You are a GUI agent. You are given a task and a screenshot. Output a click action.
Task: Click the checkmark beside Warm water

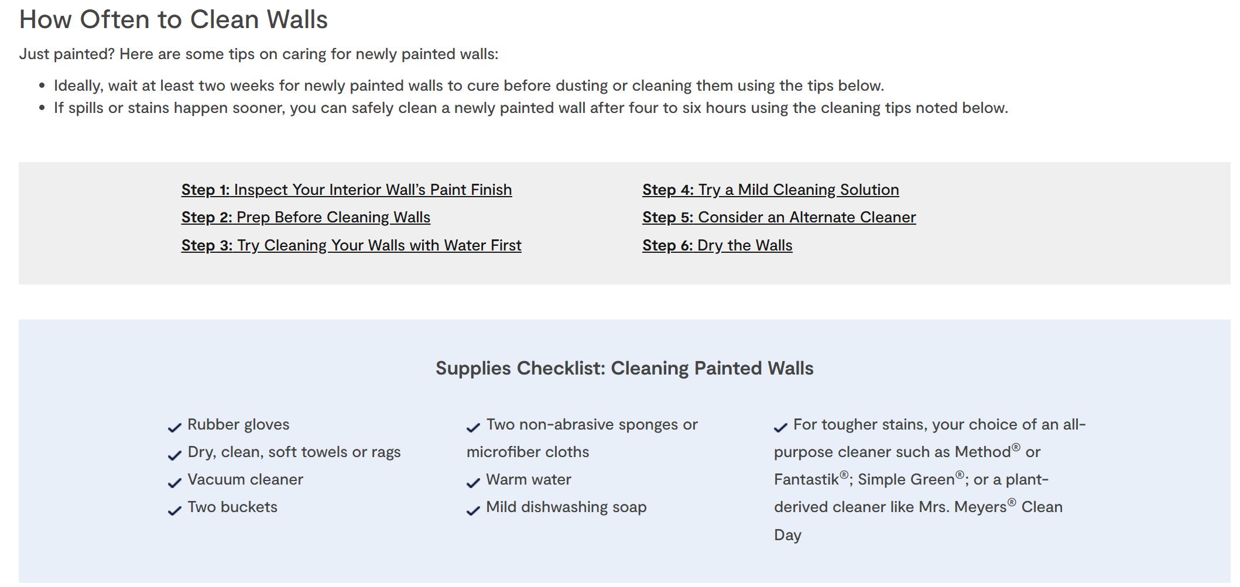pyautogui.click(x=473, y=483)
